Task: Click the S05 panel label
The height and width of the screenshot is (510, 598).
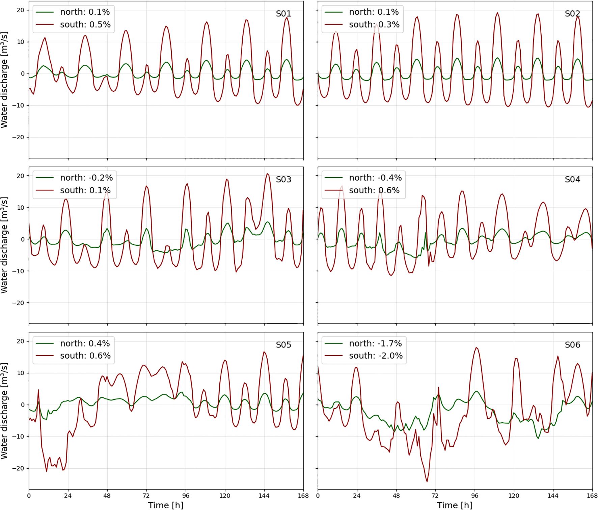Action: [x=283, y=345]
